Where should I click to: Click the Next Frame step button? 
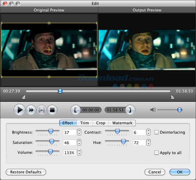(41, 110)
